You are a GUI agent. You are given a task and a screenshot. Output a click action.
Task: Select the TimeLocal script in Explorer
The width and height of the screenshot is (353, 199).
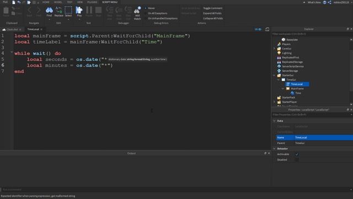297,84
